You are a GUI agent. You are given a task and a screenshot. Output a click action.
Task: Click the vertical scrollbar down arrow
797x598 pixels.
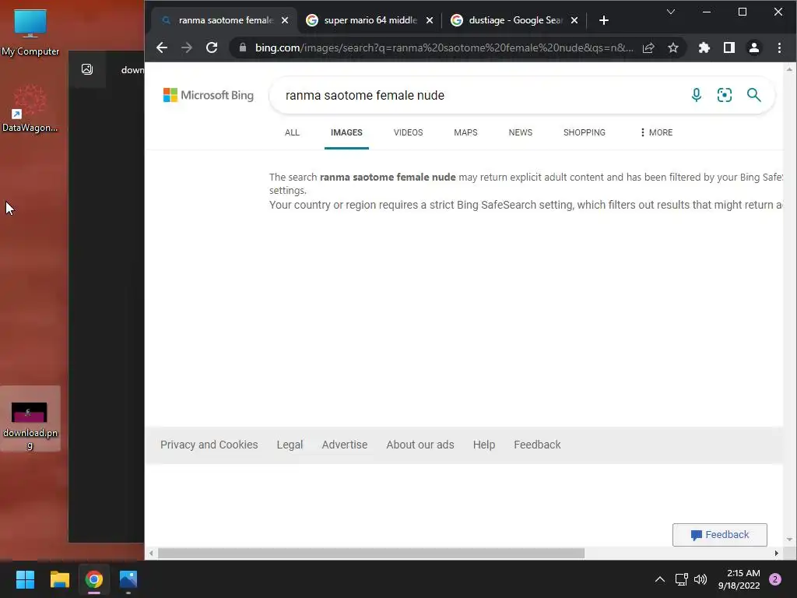point(789,540)
